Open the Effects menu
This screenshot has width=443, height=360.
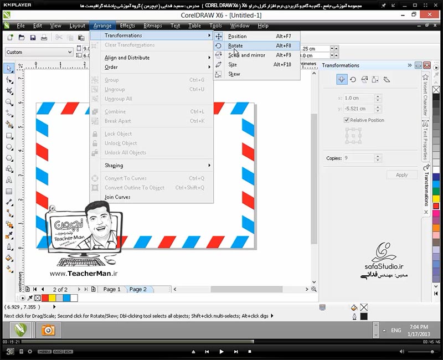(127, 25)
